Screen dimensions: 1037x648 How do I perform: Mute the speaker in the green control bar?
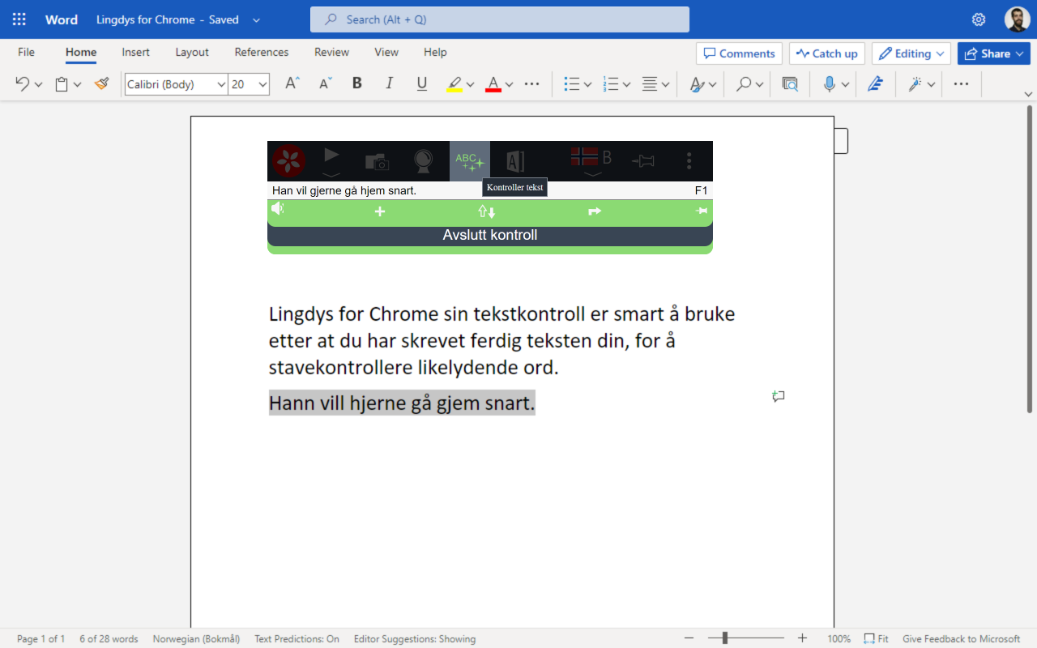click(278, 208)
